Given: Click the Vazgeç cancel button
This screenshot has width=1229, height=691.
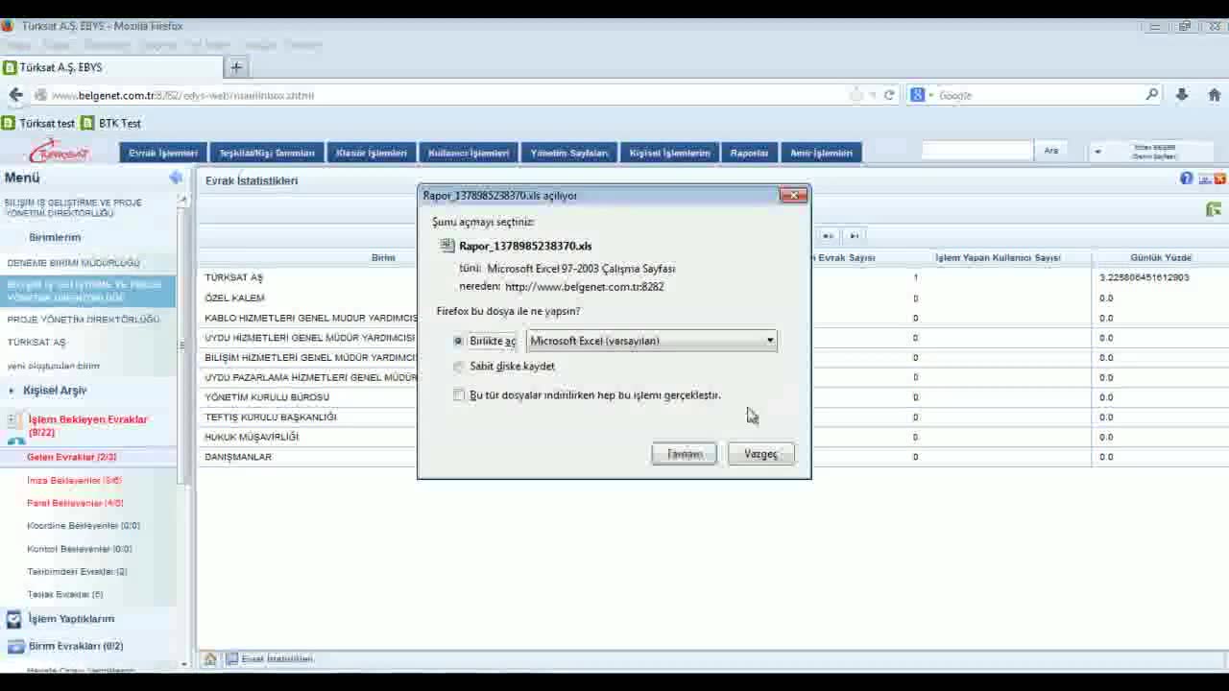Looking at the screenshot, I should [x=760, y=454].
